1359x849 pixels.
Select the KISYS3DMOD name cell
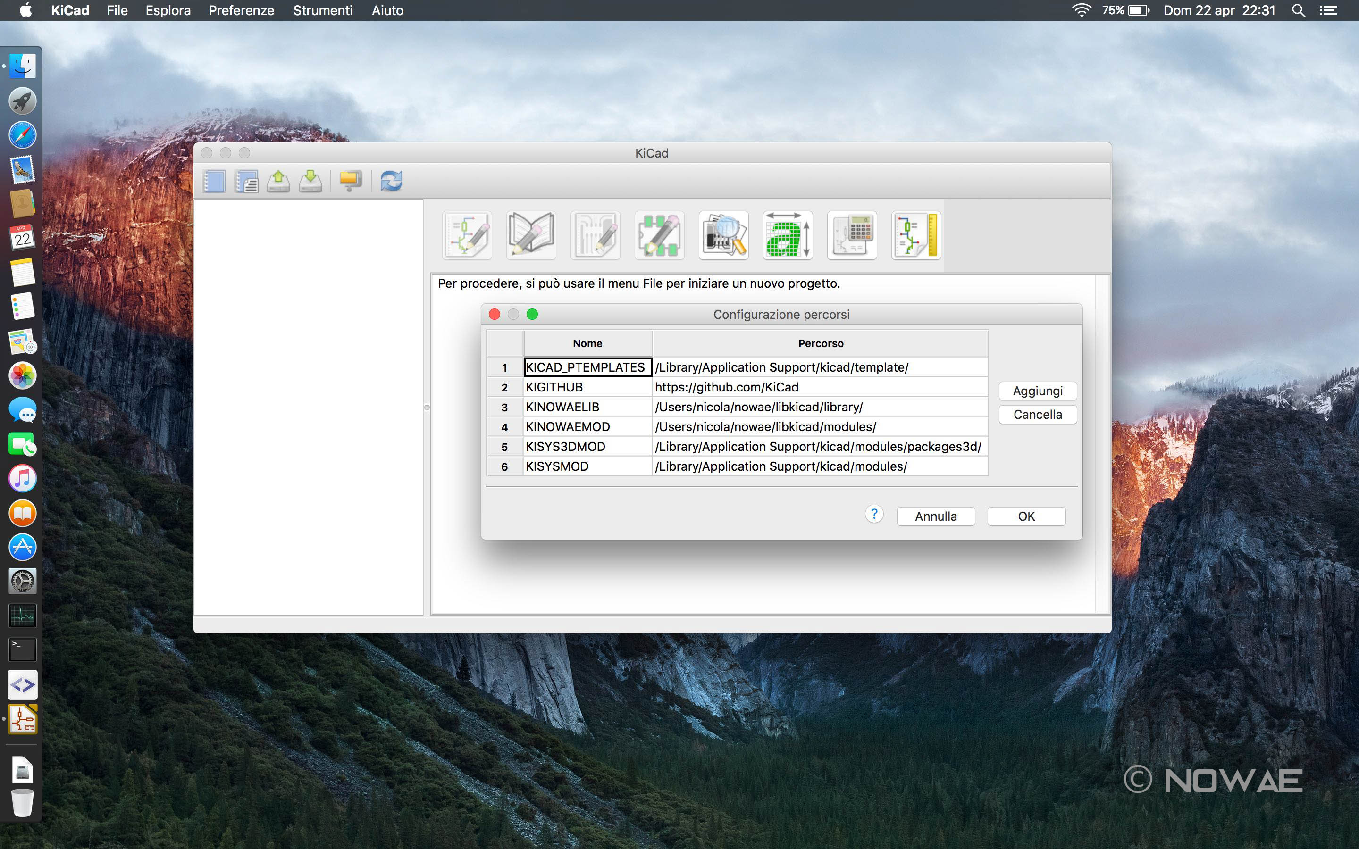[587, 446]
